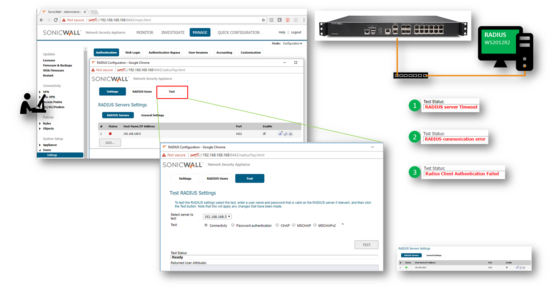
Task: Select the Password authentication radio button
Action: point(233,225)
